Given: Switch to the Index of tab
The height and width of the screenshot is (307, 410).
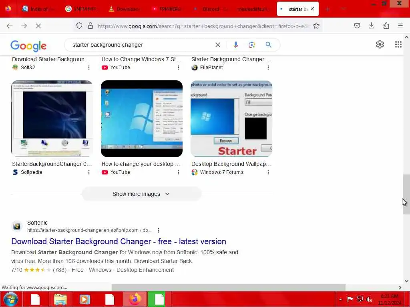Looking at the screenshot, I should click(x=38, y=9).
